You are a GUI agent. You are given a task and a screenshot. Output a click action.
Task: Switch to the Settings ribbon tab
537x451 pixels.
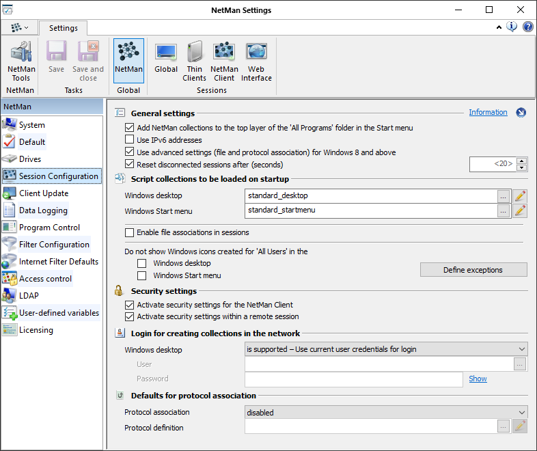click(x=63, y=28)
